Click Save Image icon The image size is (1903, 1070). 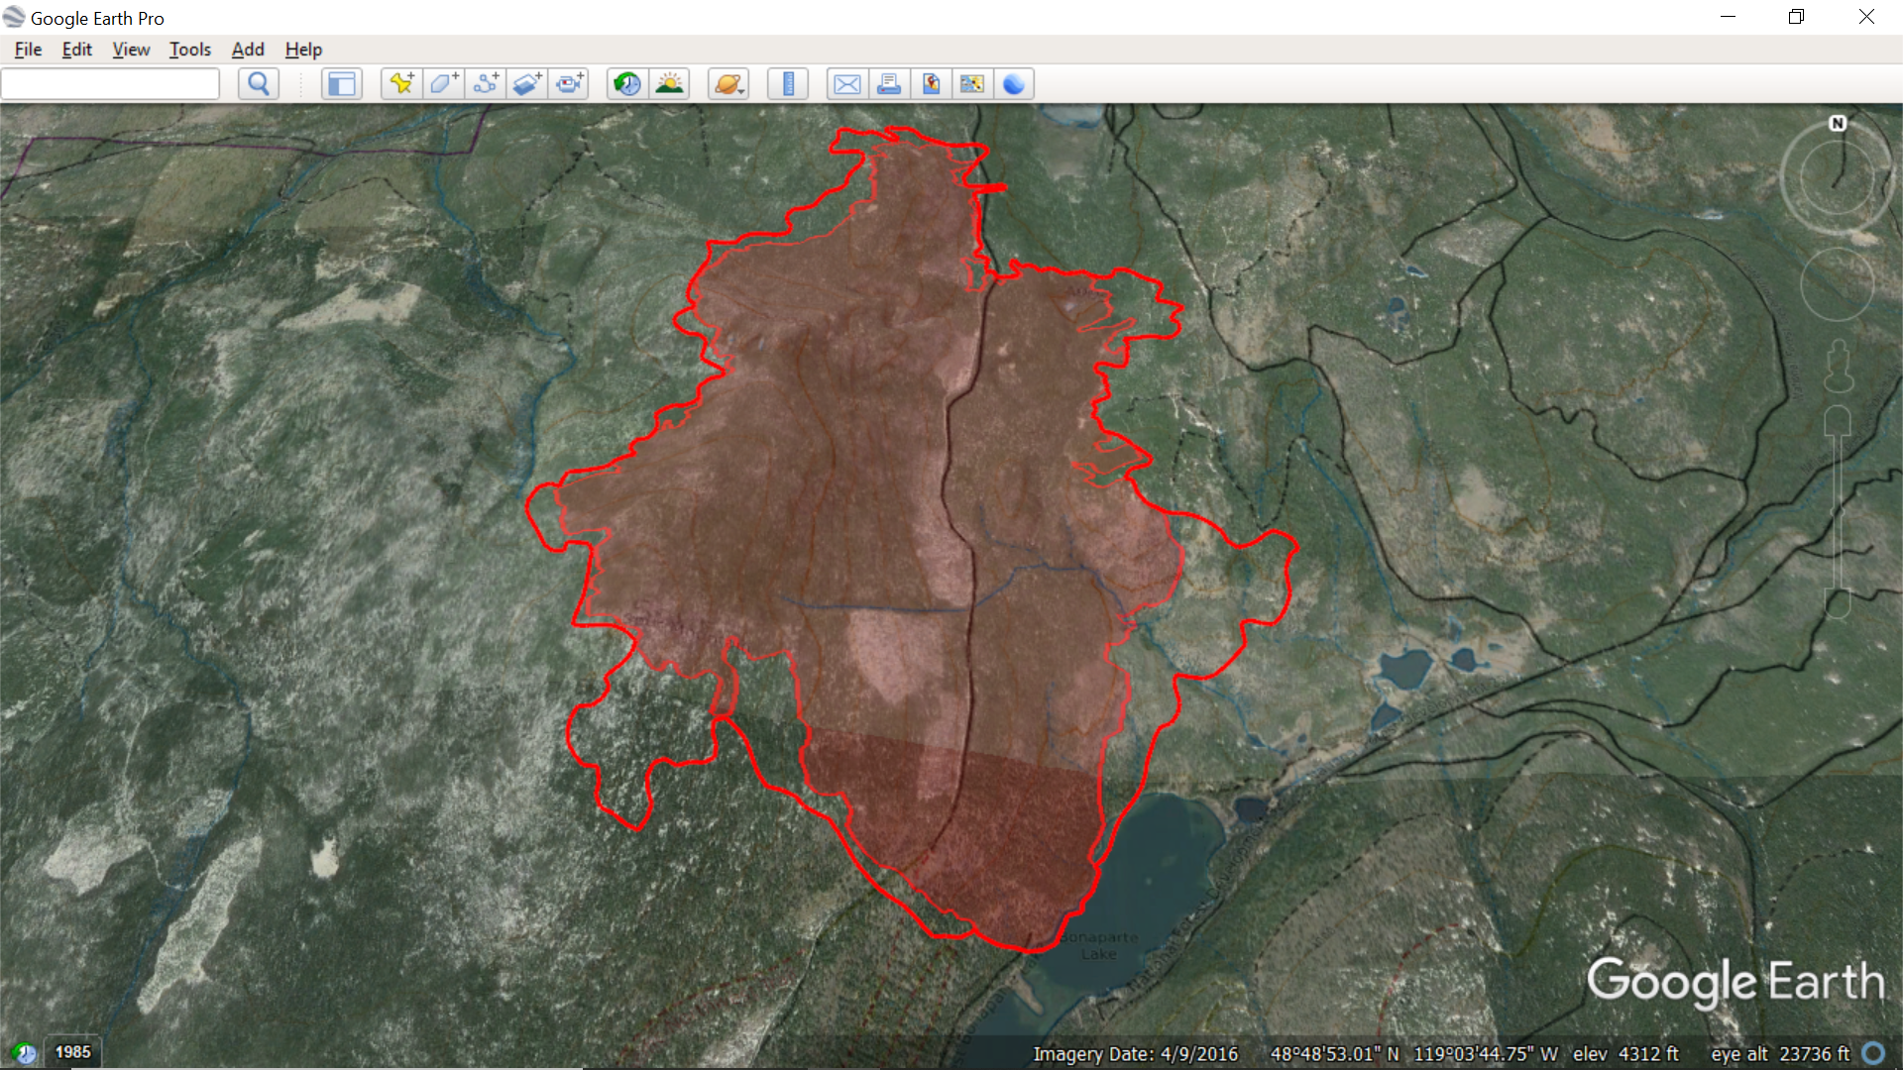point(931,84)
